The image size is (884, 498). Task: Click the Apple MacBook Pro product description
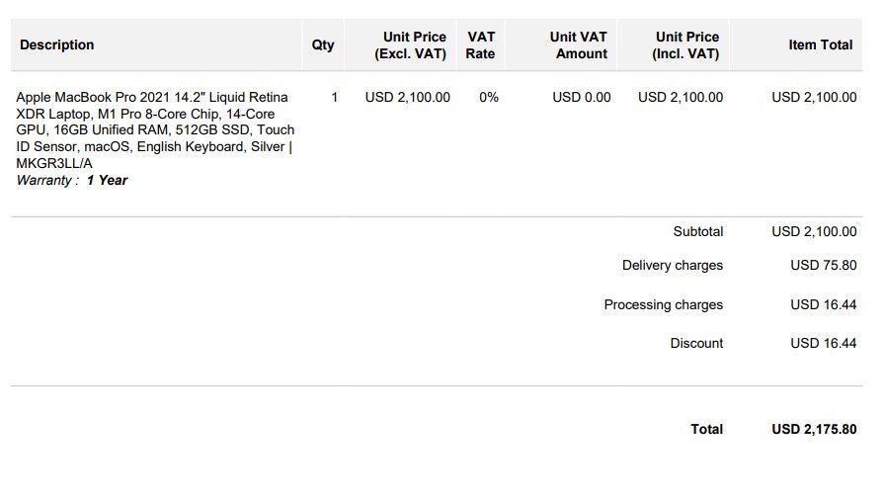click(155, 129)
